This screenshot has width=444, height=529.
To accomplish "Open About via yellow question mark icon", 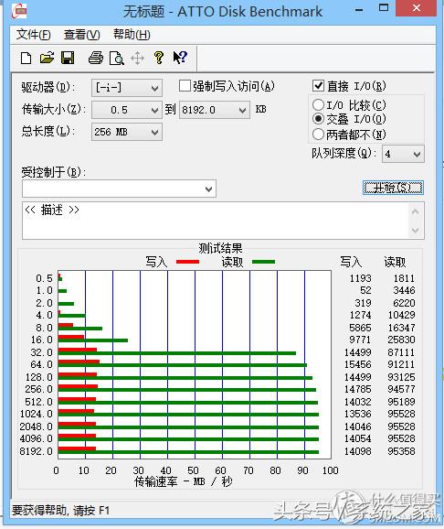I will tap(159, 58).
